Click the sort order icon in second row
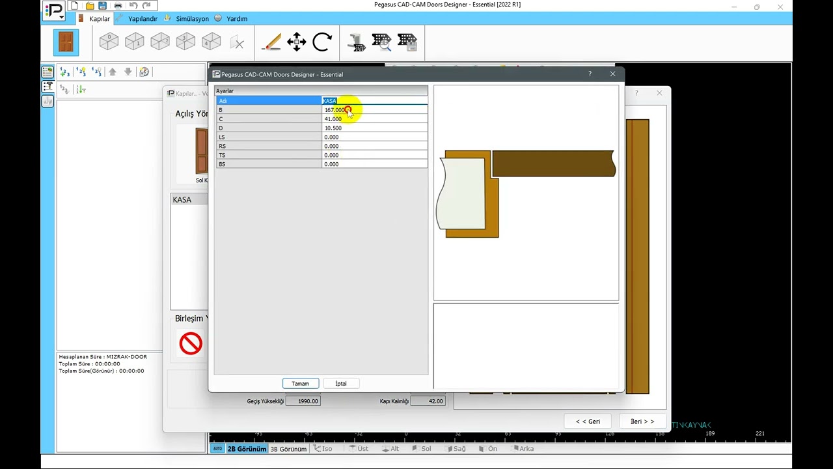 [81, 89]
